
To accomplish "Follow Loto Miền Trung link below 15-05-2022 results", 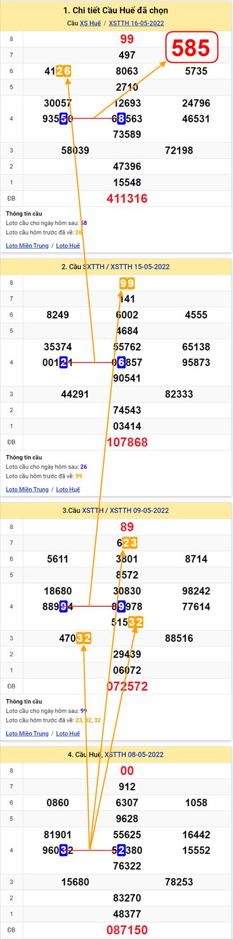I will click(x=27, y=490).
